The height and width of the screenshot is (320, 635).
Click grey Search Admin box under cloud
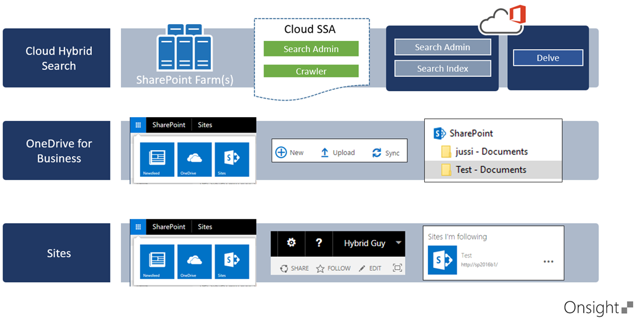(443, 47)
